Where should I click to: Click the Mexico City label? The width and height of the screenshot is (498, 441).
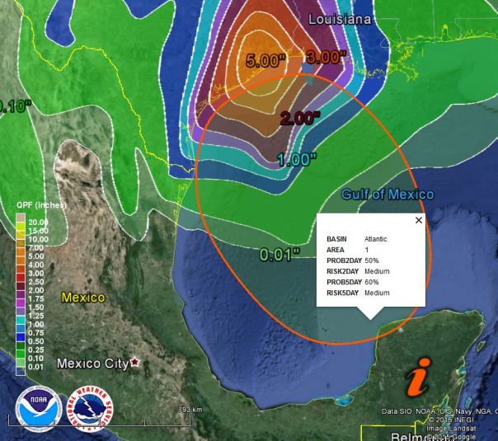click(92, 364)
